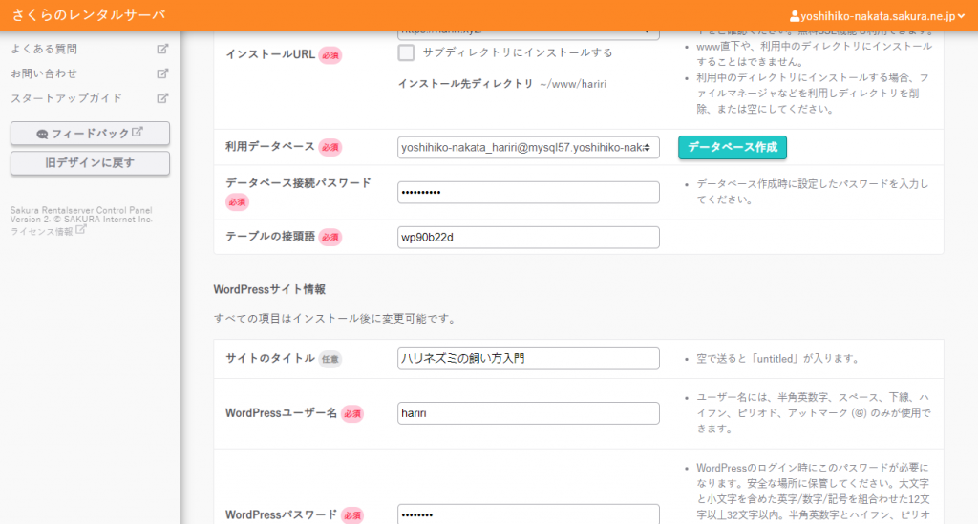Viewport: 978px width, 524px height.
Task: Open スタートアップガイド sidebar link
Action: [67, 97]
